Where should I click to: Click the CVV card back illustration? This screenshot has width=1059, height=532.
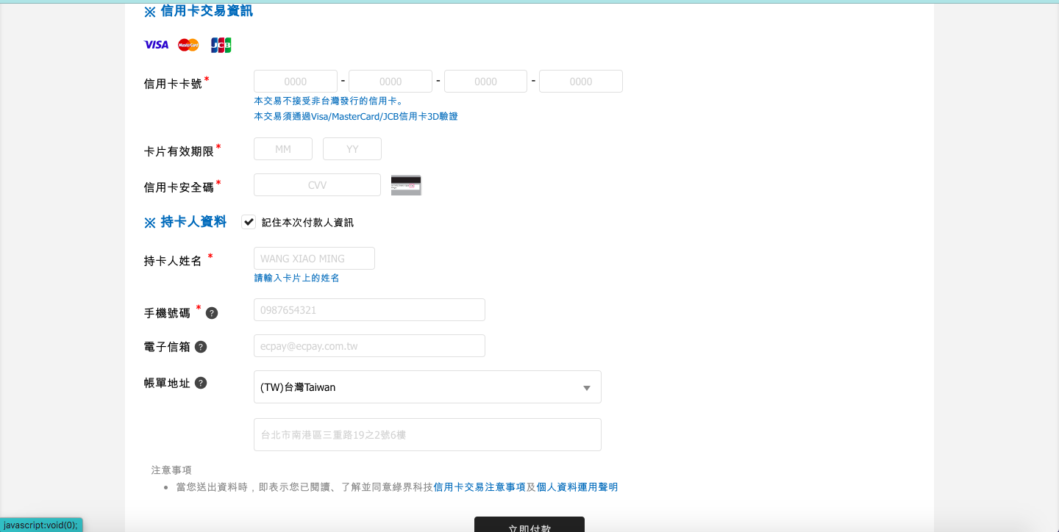(406, 185)
